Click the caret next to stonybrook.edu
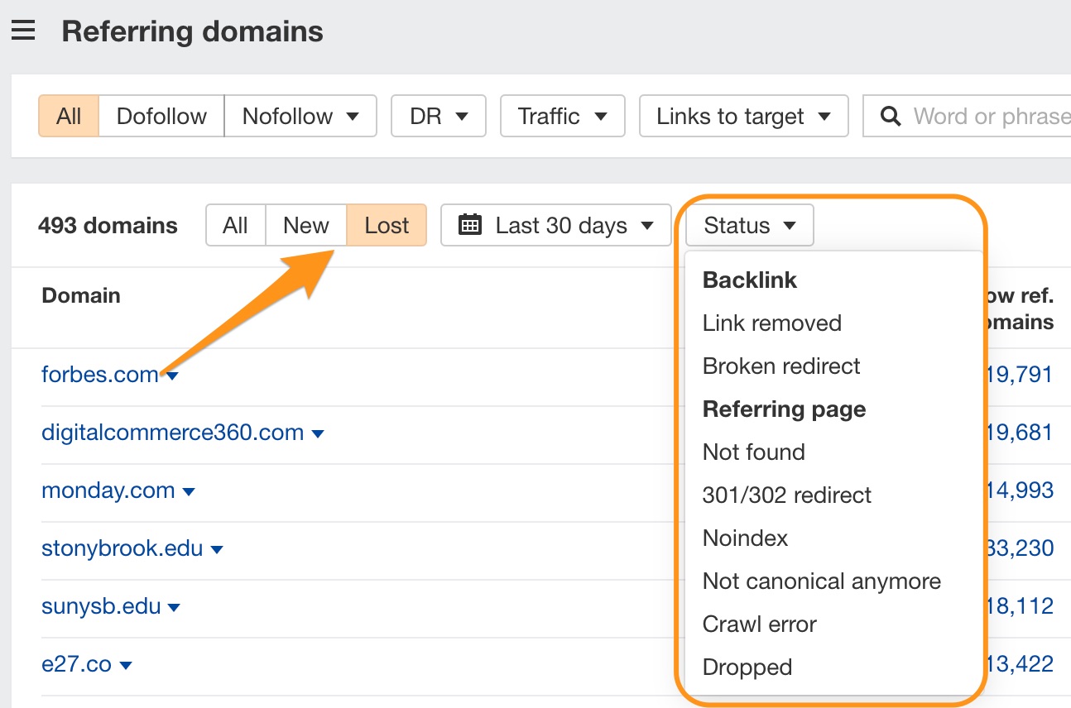Screen dimensions: 1071x708 217,550
